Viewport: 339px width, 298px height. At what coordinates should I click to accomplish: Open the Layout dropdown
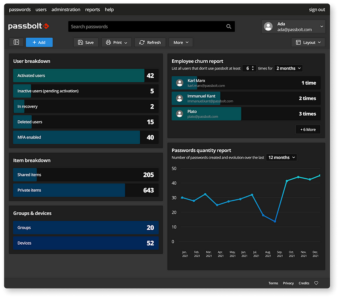tap(308, 42)
